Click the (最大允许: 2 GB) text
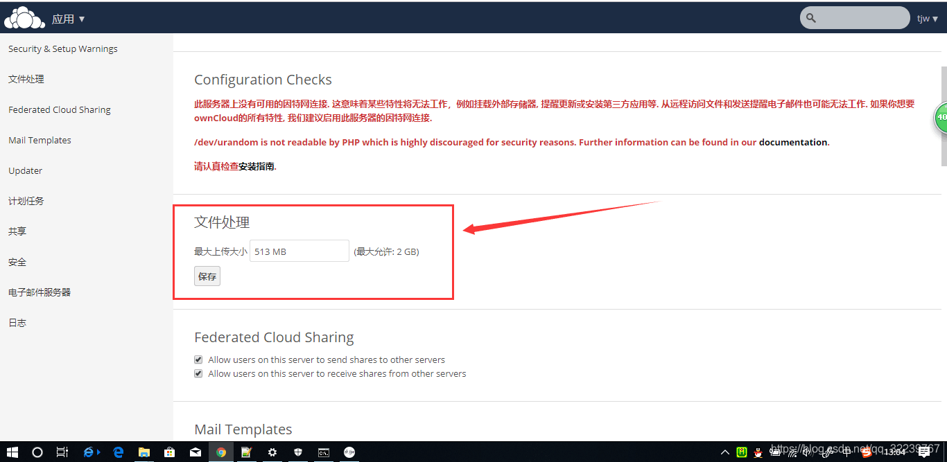The height and width of the screenshot is (462, 947). (x=386, y=251)
